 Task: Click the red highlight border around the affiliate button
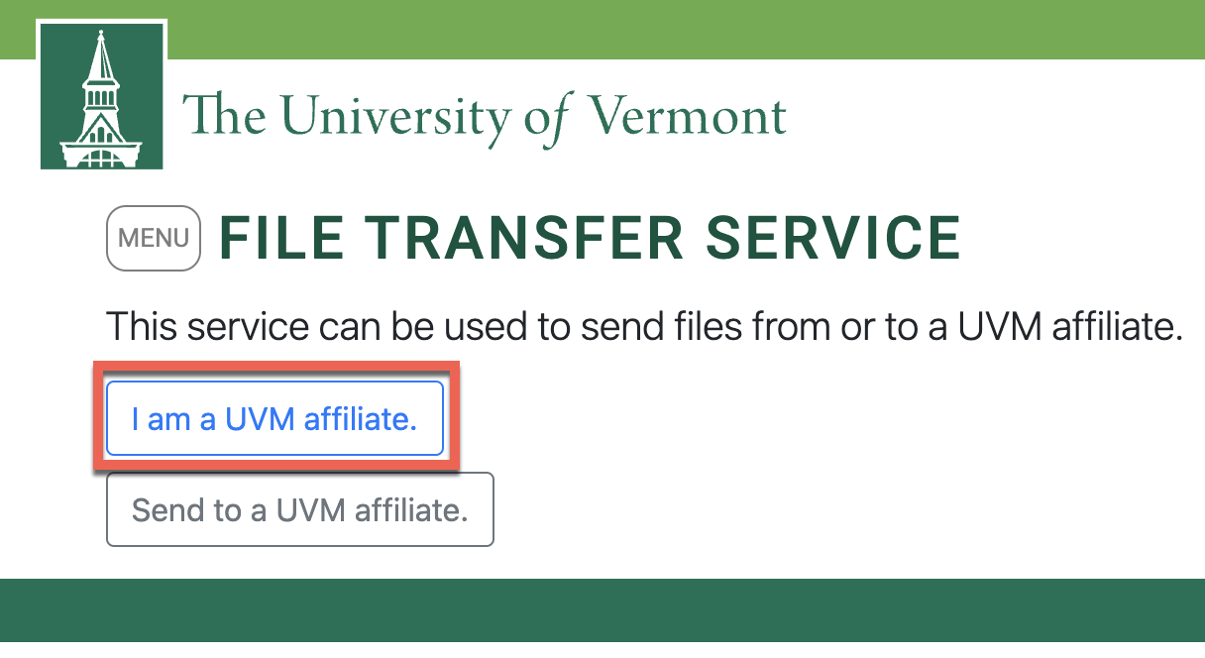click(x=274, y=368)
